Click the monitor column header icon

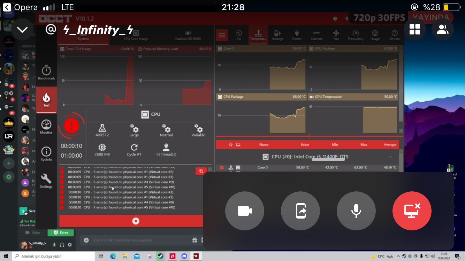point(238,144)
